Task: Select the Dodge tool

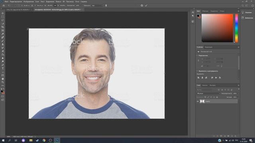Action: (x=3, y=62)
